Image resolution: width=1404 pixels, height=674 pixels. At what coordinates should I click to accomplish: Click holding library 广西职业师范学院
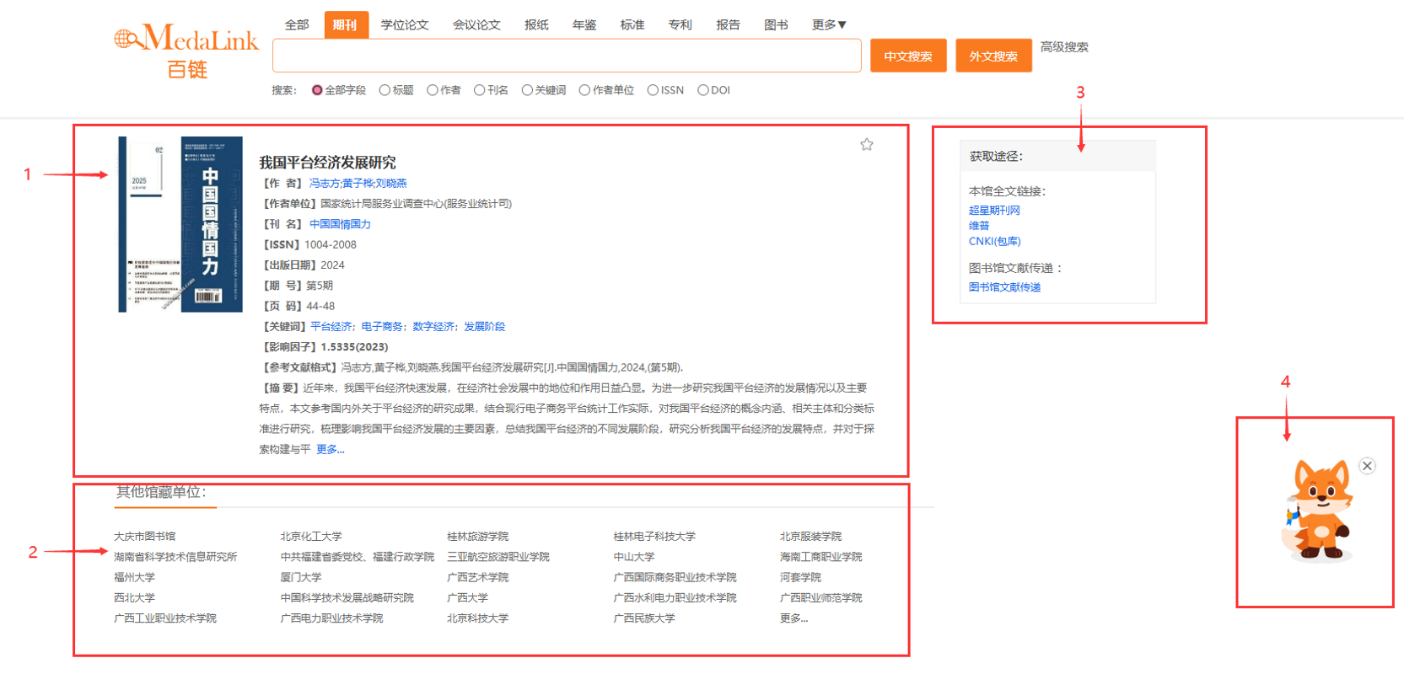coord(820,598)
